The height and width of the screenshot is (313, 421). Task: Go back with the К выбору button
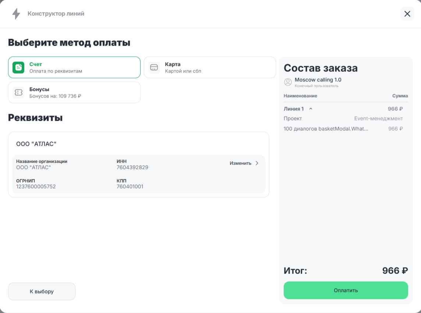(x=42, y=292)
